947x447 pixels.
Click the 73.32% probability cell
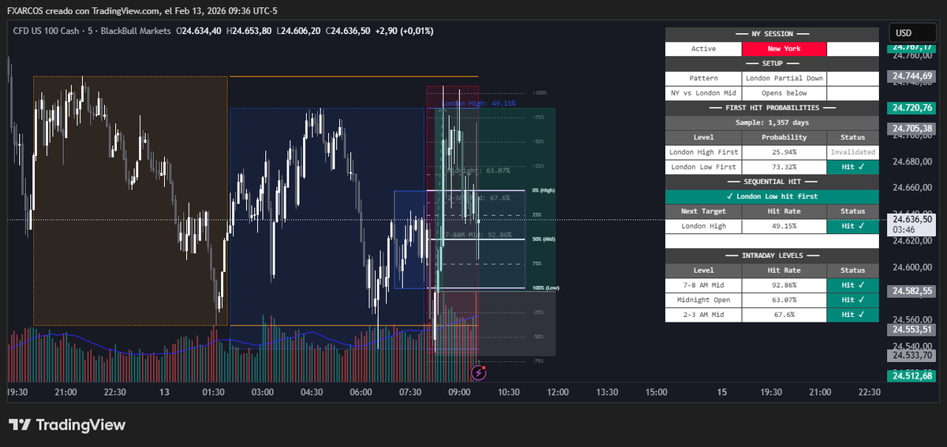tap(784, 167)
